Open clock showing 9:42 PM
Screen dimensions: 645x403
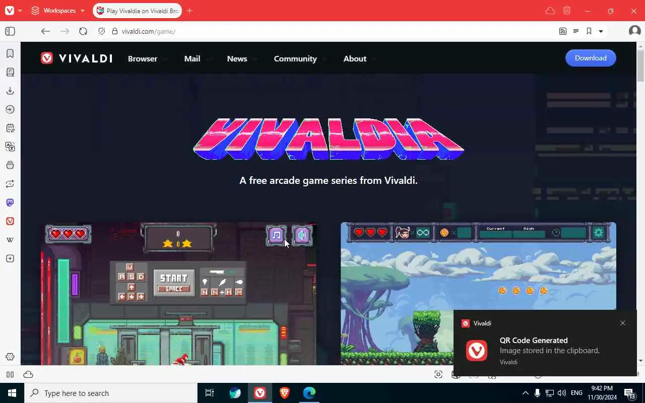click(x=602, y=393)
